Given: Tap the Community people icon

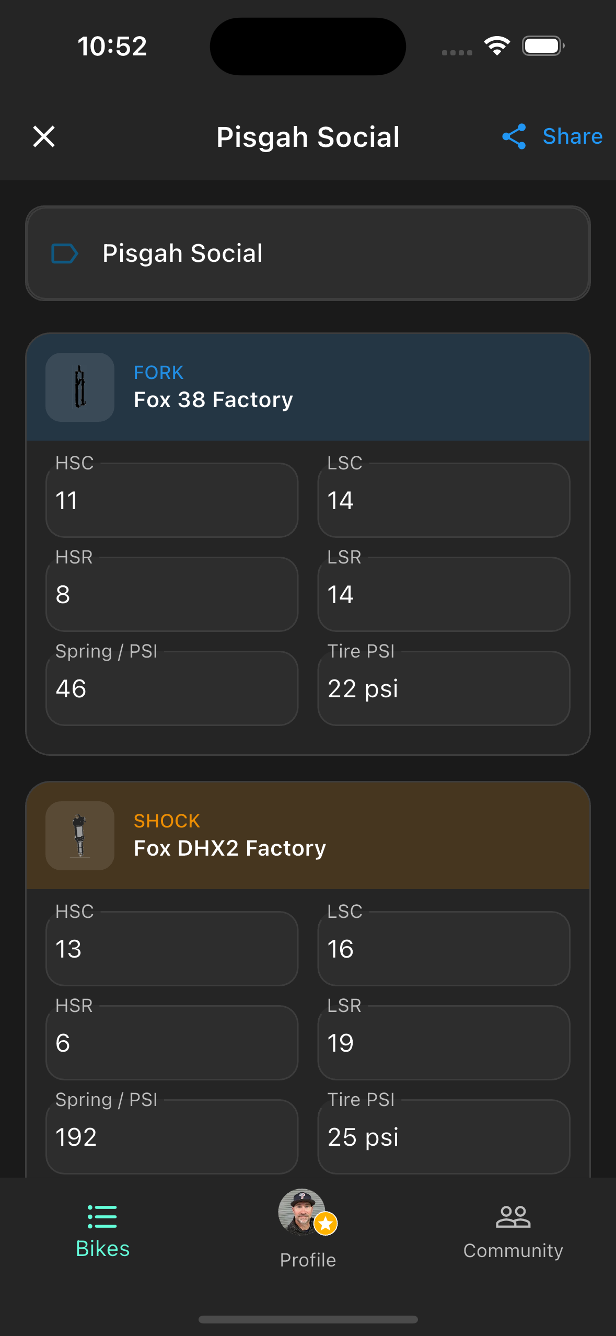Looking at the screenshot, I should tap(513, 1218).
